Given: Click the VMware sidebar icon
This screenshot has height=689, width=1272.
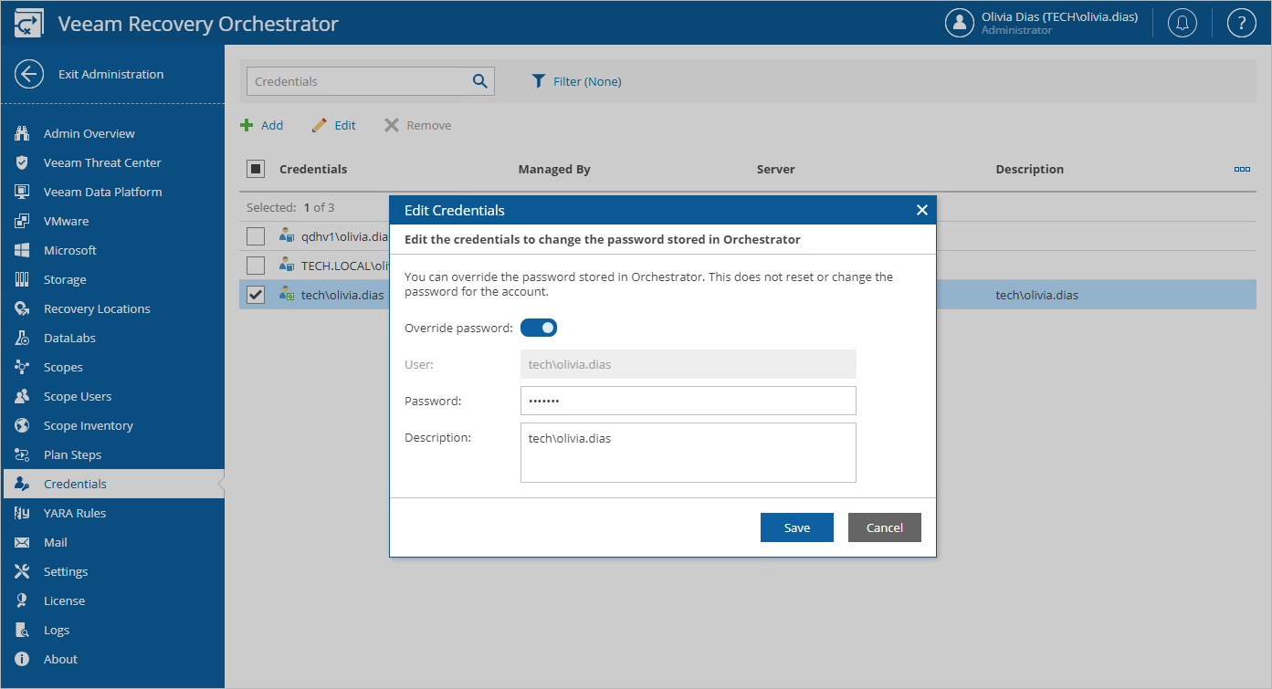Looking at the screenshot, I should point(23,221).
